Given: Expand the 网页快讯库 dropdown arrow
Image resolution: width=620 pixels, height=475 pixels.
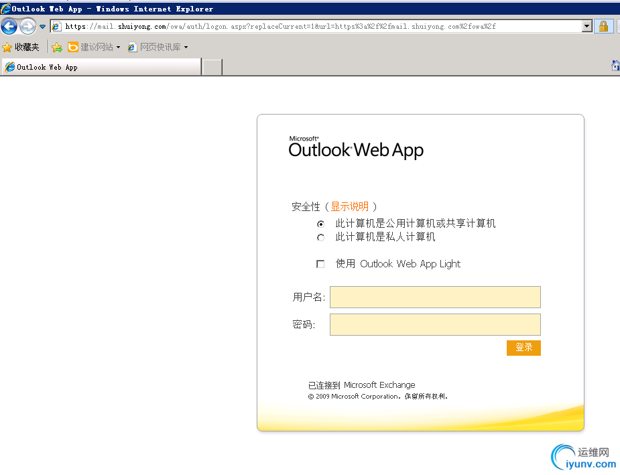Looking at the screenshot, I should tap(186, 48).
